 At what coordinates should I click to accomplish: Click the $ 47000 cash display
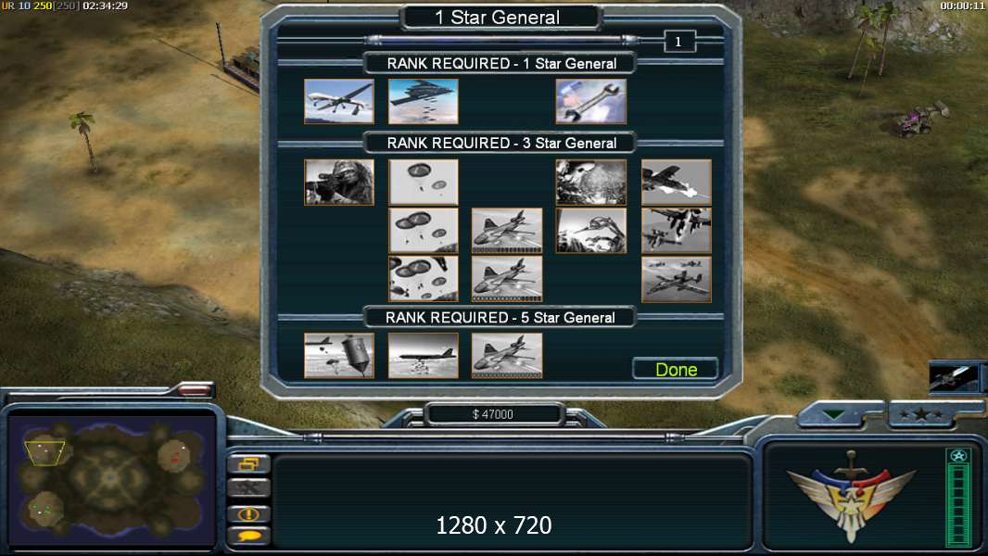pos(493,414)
